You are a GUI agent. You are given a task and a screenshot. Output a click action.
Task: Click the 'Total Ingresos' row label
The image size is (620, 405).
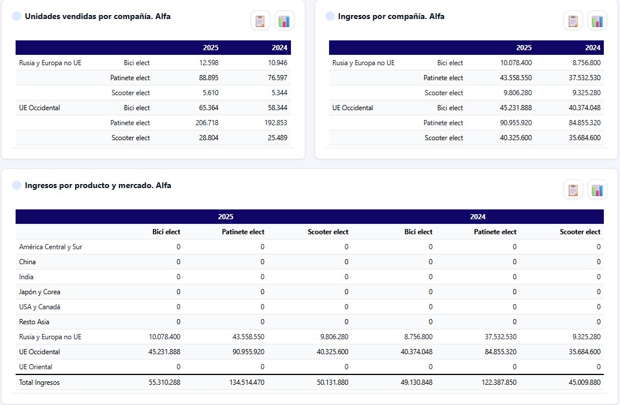39,382
